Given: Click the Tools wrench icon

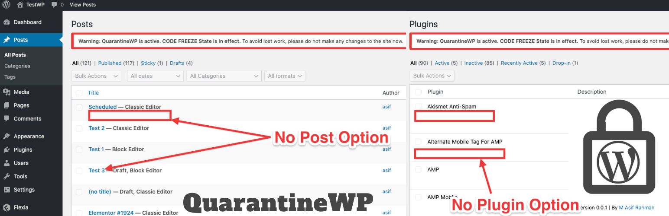Looking at the screenshot, I should pos(6,177).
